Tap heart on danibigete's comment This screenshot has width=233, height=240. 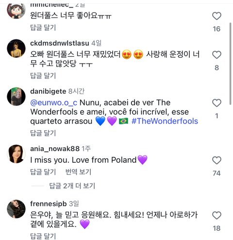[x=216, y=103]
